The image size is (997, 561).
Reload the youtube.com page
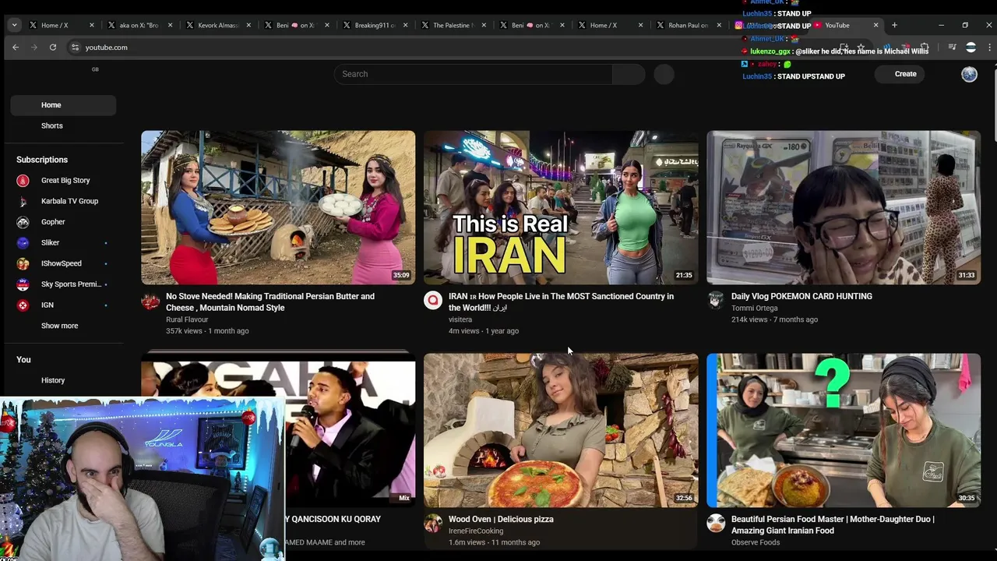52,48
